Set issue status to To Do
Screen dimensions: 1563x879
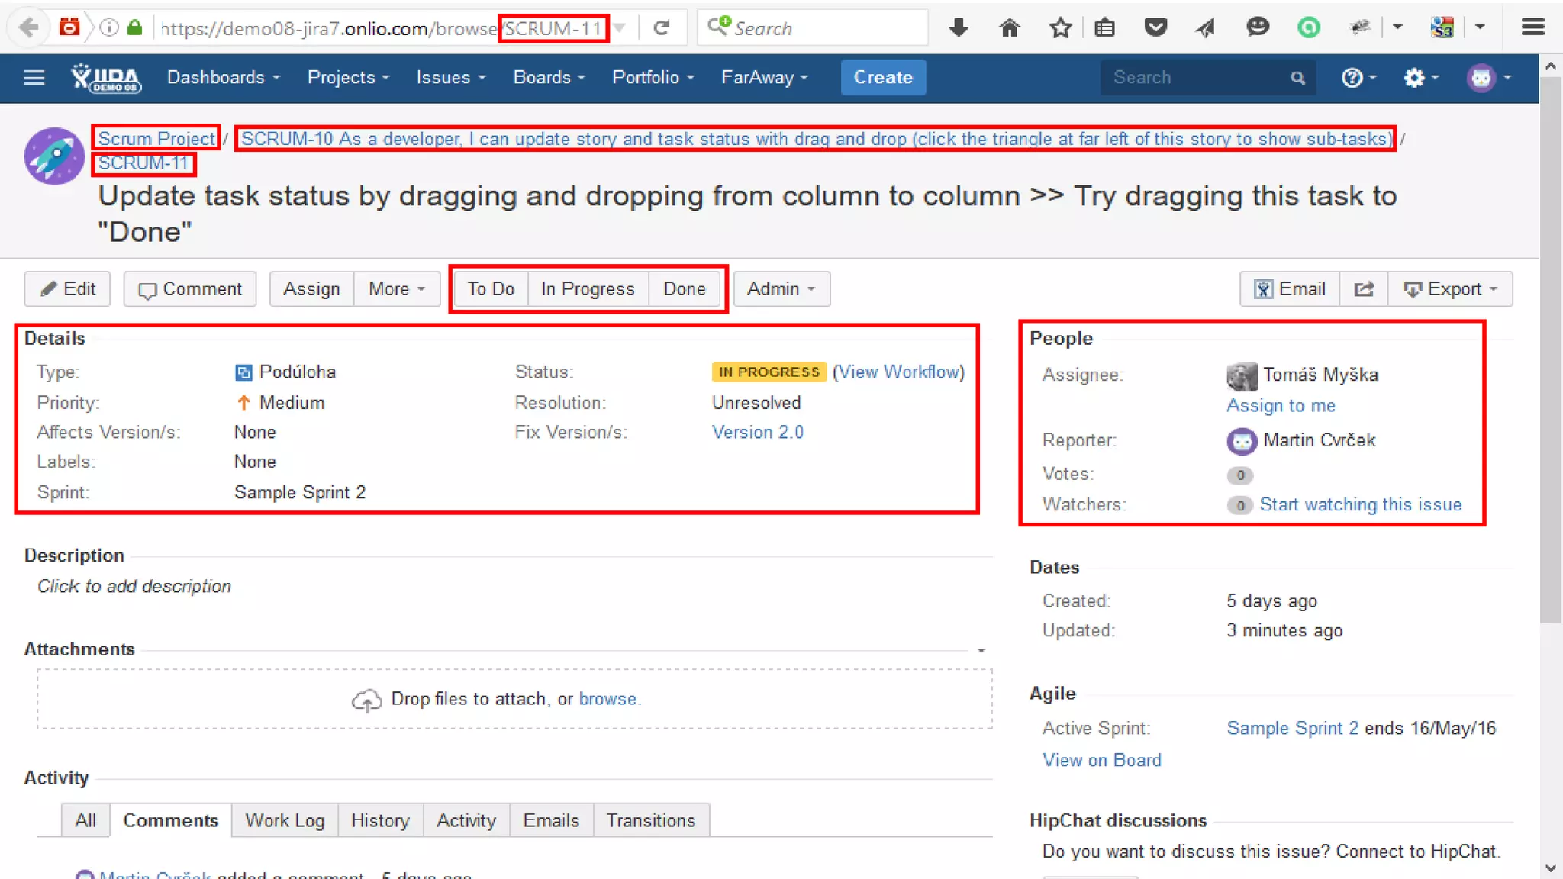point(491,289)
